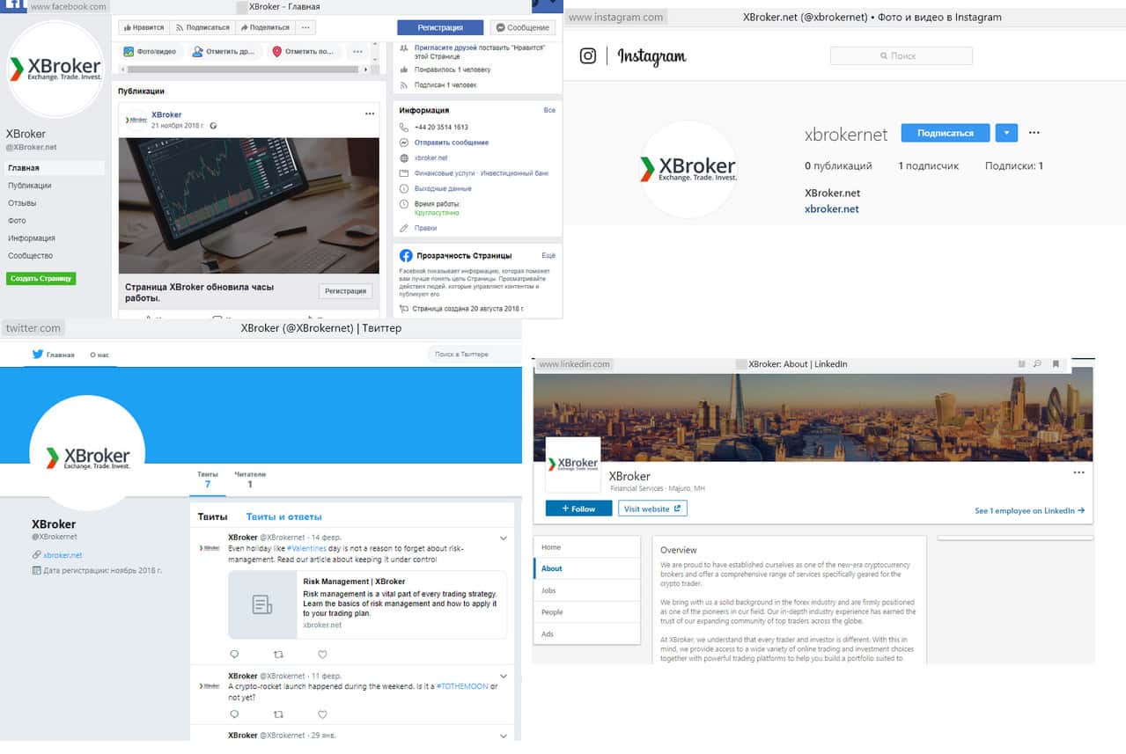The image size is (1126, 754).
Task: Open the three-dot overflow menu on the LinkedIn page
Action: click(1078, 472)
